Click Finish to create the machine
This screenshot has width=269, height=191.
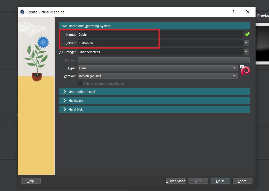[220, 181]
